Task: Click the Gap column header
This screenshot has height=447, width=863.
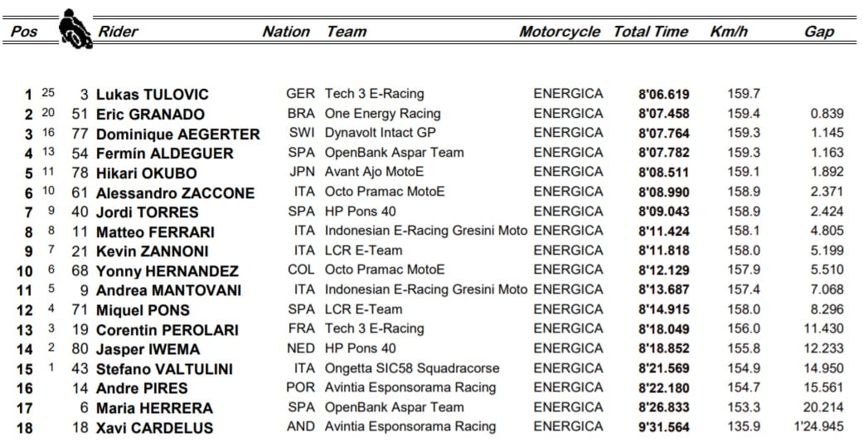Action: click(x=819, y=32)
